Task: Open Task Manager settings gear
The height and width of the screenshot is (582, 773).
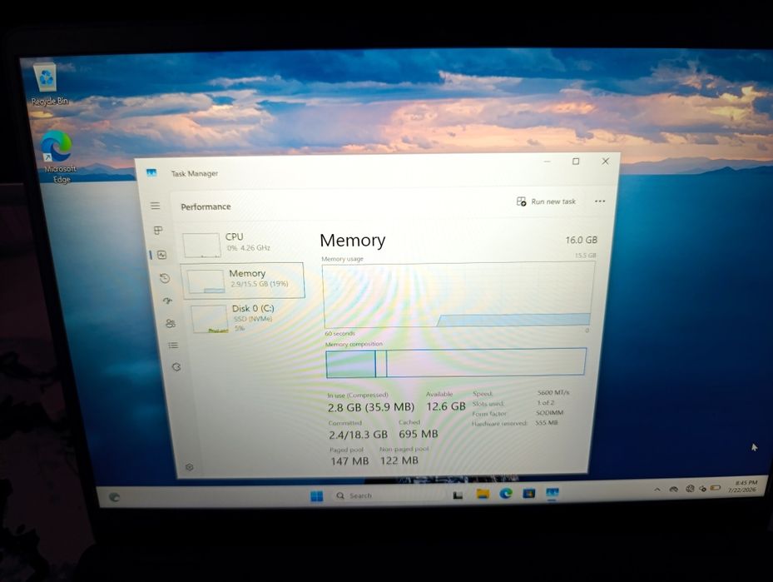Action: pos(190,466)
